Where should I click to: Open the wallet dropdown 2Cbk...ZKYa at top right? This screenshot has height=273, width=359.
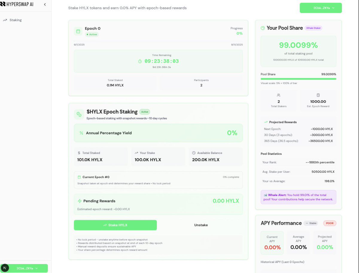[x=321, y=8]
